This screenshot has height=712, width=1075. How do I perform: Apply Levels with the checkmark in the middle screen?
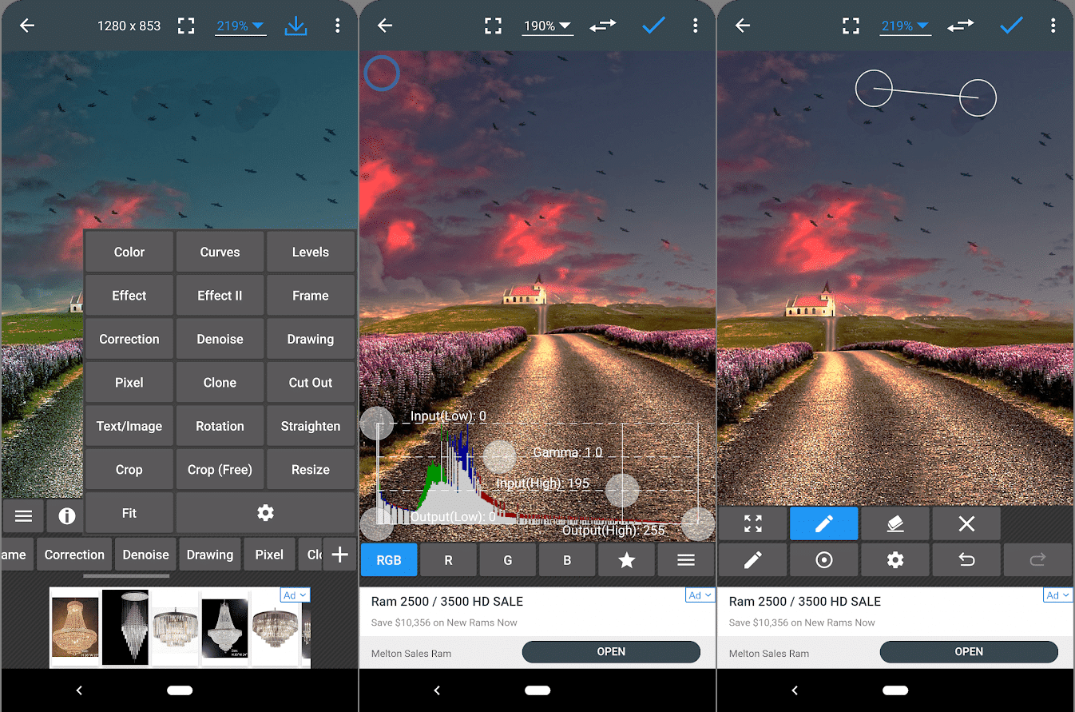tap(653, 26)
